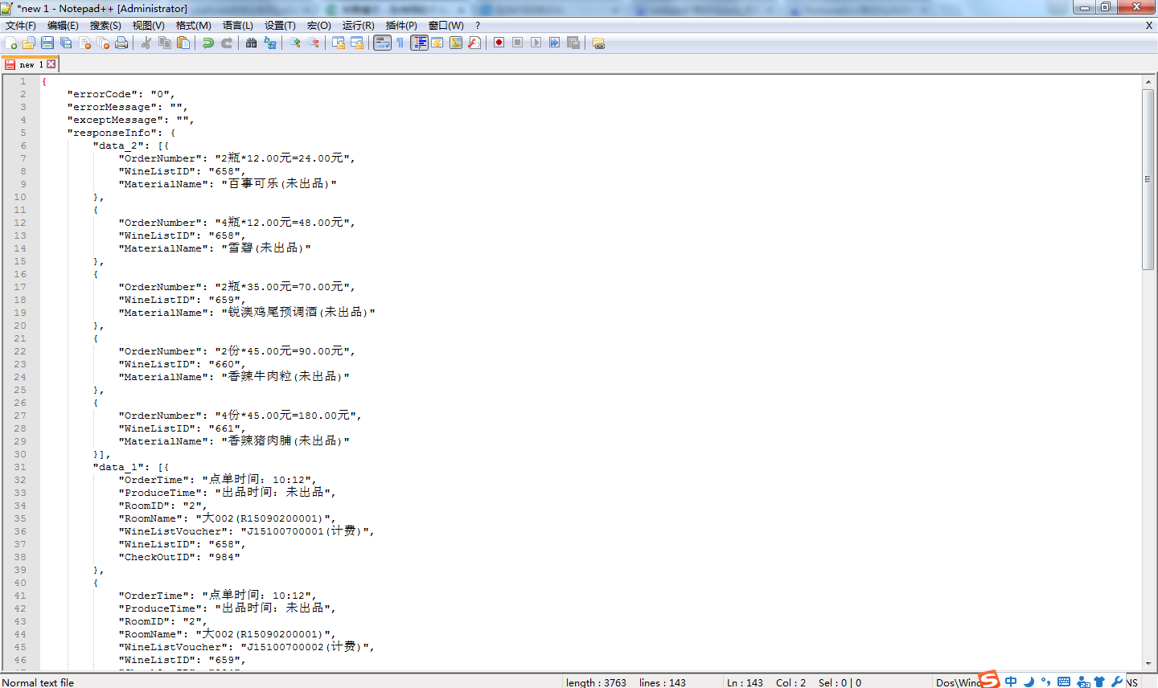Open the Replace dialog icon
The width and height of the screenshot is (1158, 688).
coord(270,43)
